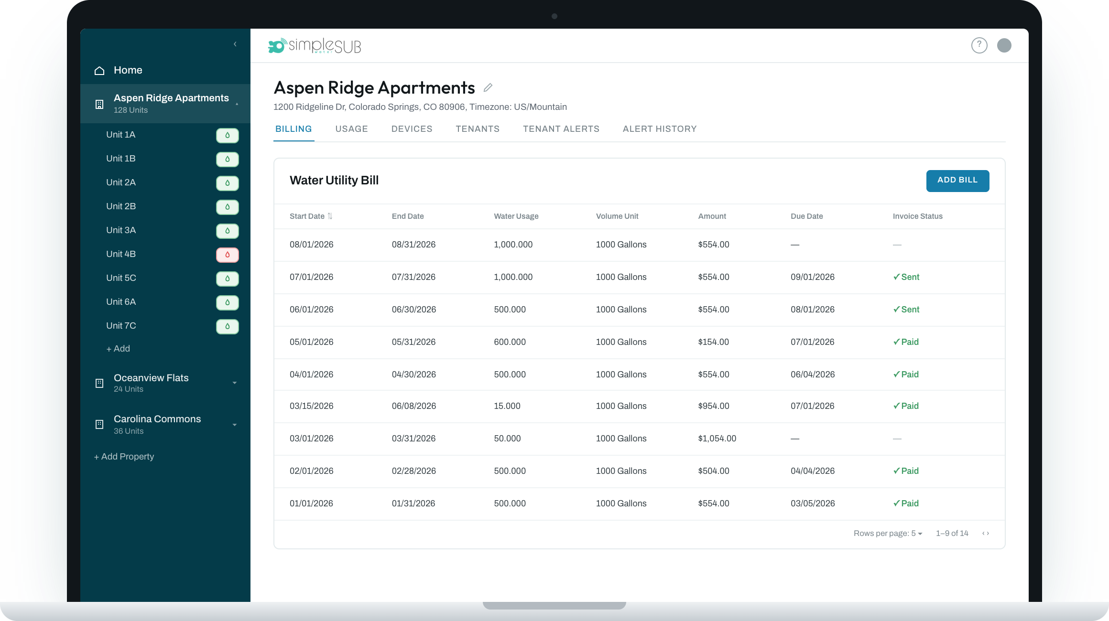
Task: Click the SimpleSUB logo
Action: click(315, 46)
